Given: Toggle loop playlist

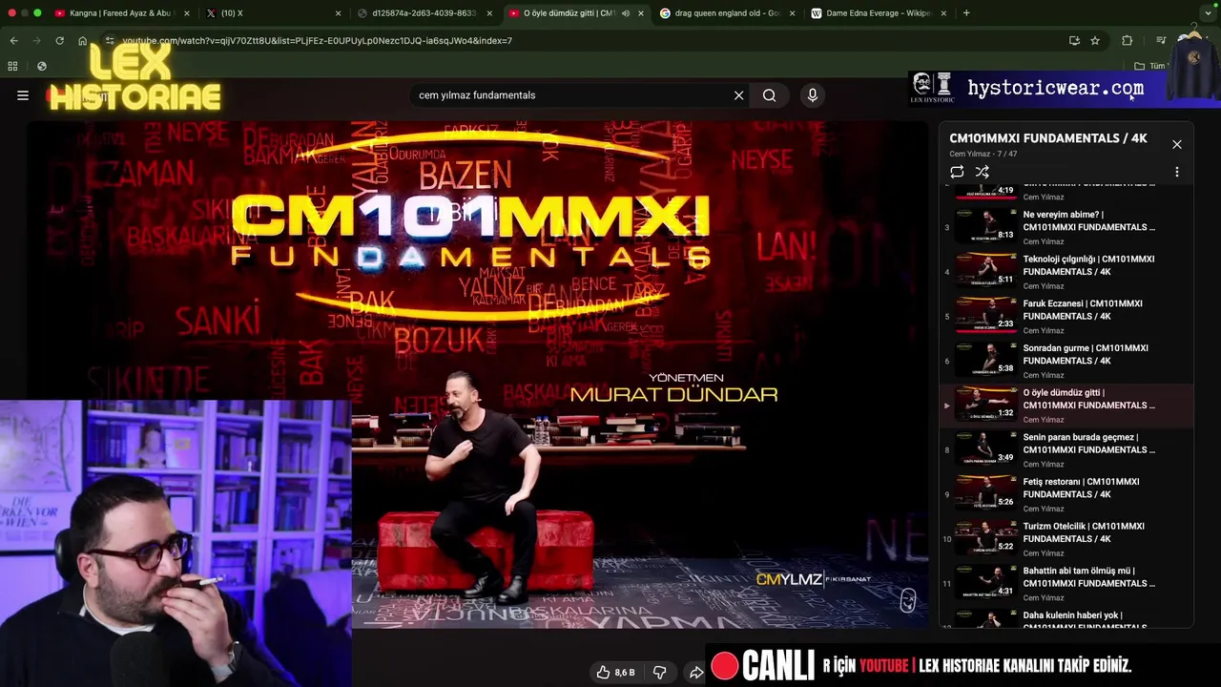Looking at the screenshot, I should [957, 172].
